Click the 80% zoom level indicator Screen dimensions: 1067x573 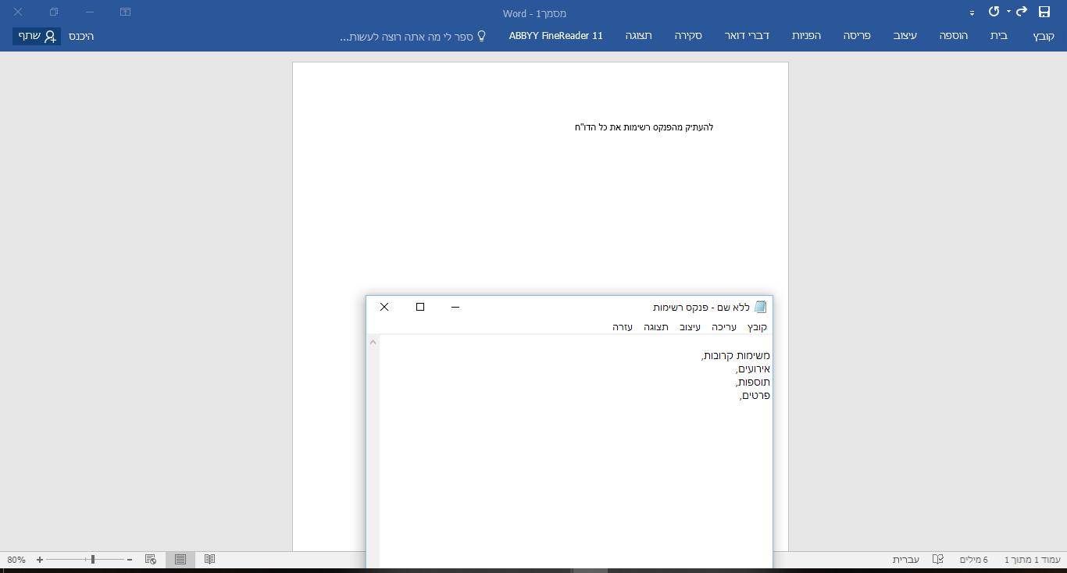(x=16, y=560)
